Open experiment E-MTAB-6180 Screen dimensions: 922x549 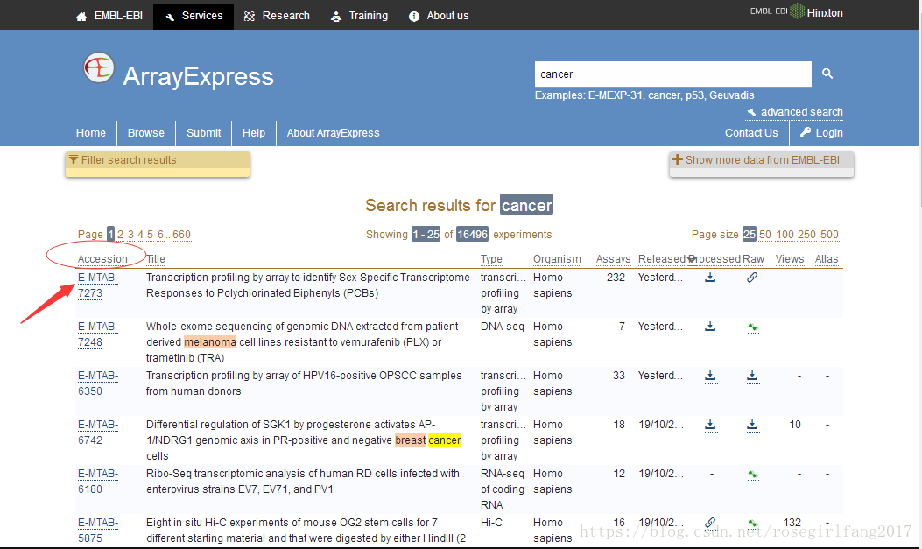[x=97, y=482]
